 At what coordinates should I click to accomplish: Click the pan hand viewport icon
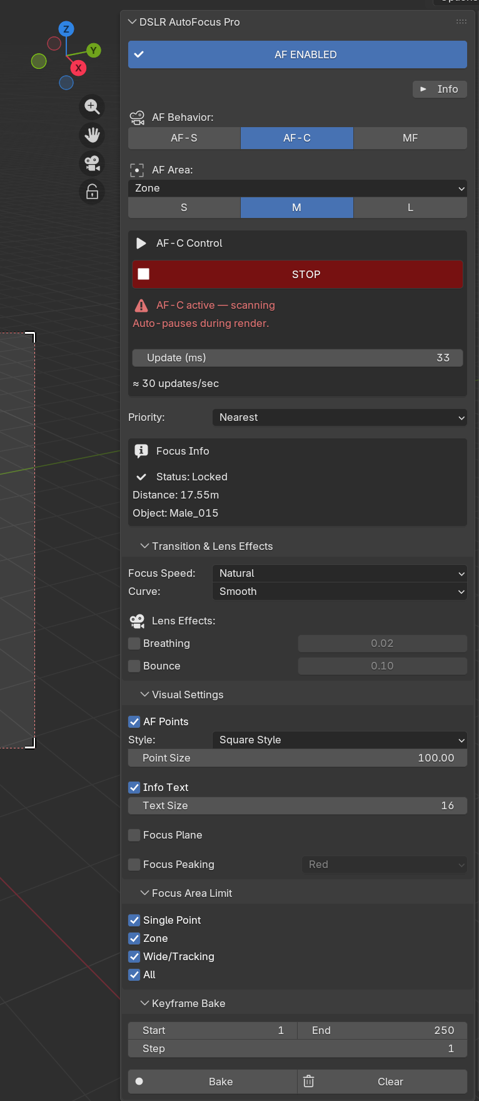[x=92, y=135]
